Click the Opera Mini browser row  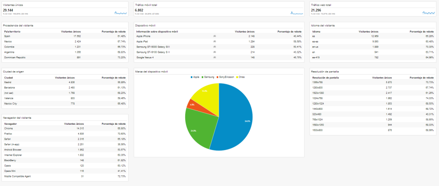65,171
